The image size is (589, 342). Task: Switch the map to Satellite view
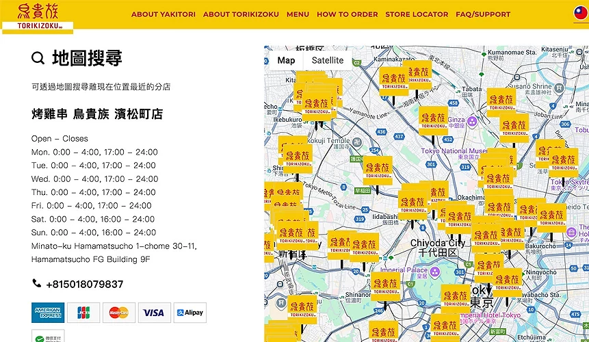pyautogui.click(x=328, y=60)
